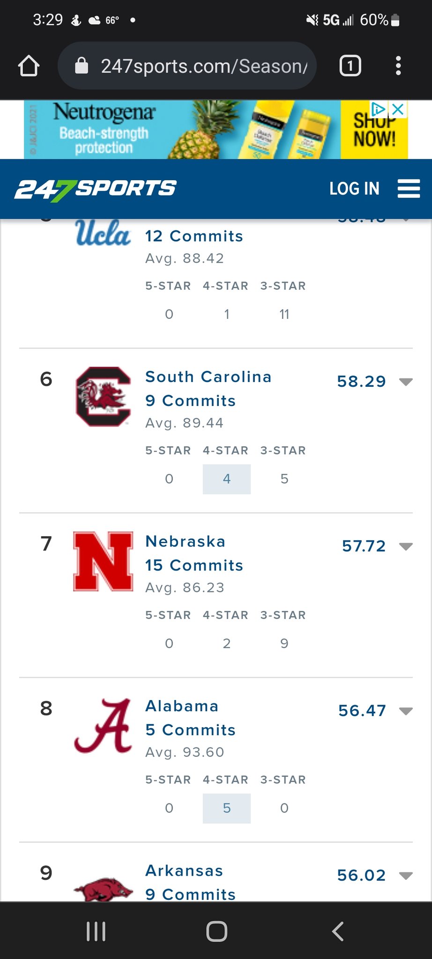432x959 pixels.
Task: Tap the browser home icon
Action: [29, 66]
